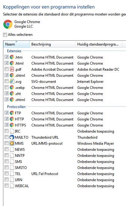The image size is (126, 206).
Task: Check the IRC protocol checkbox
Action: (x=6, y=131)
